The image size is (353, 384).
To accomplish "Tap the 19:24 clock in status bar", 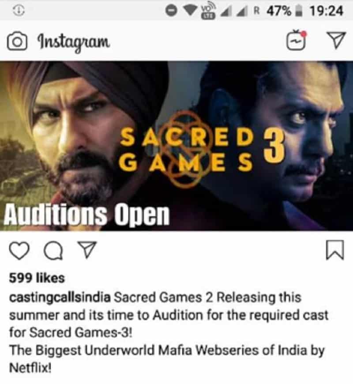I will (x=326, y=11).
